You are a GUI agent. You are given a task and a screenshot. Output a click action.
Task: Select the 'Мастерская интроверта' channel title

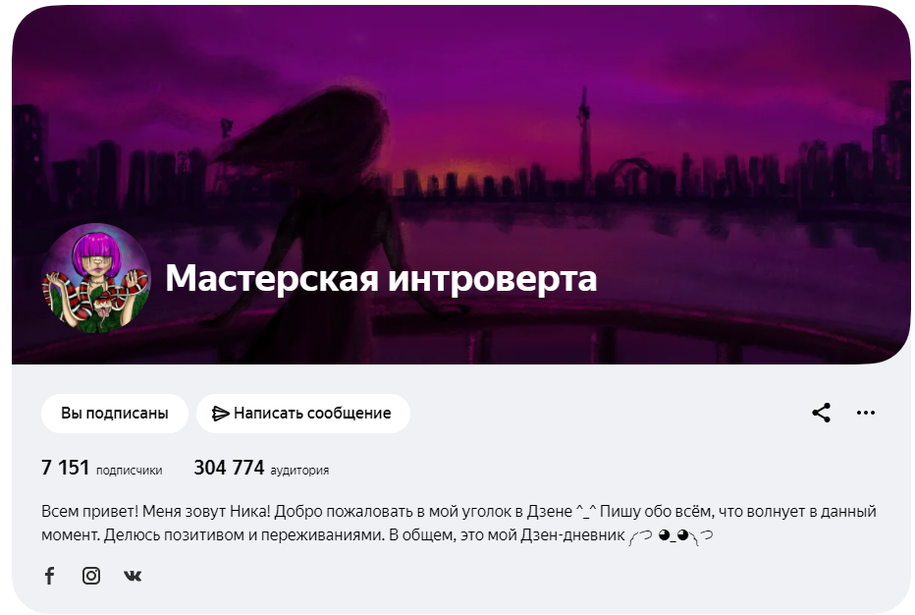point(381,278)
